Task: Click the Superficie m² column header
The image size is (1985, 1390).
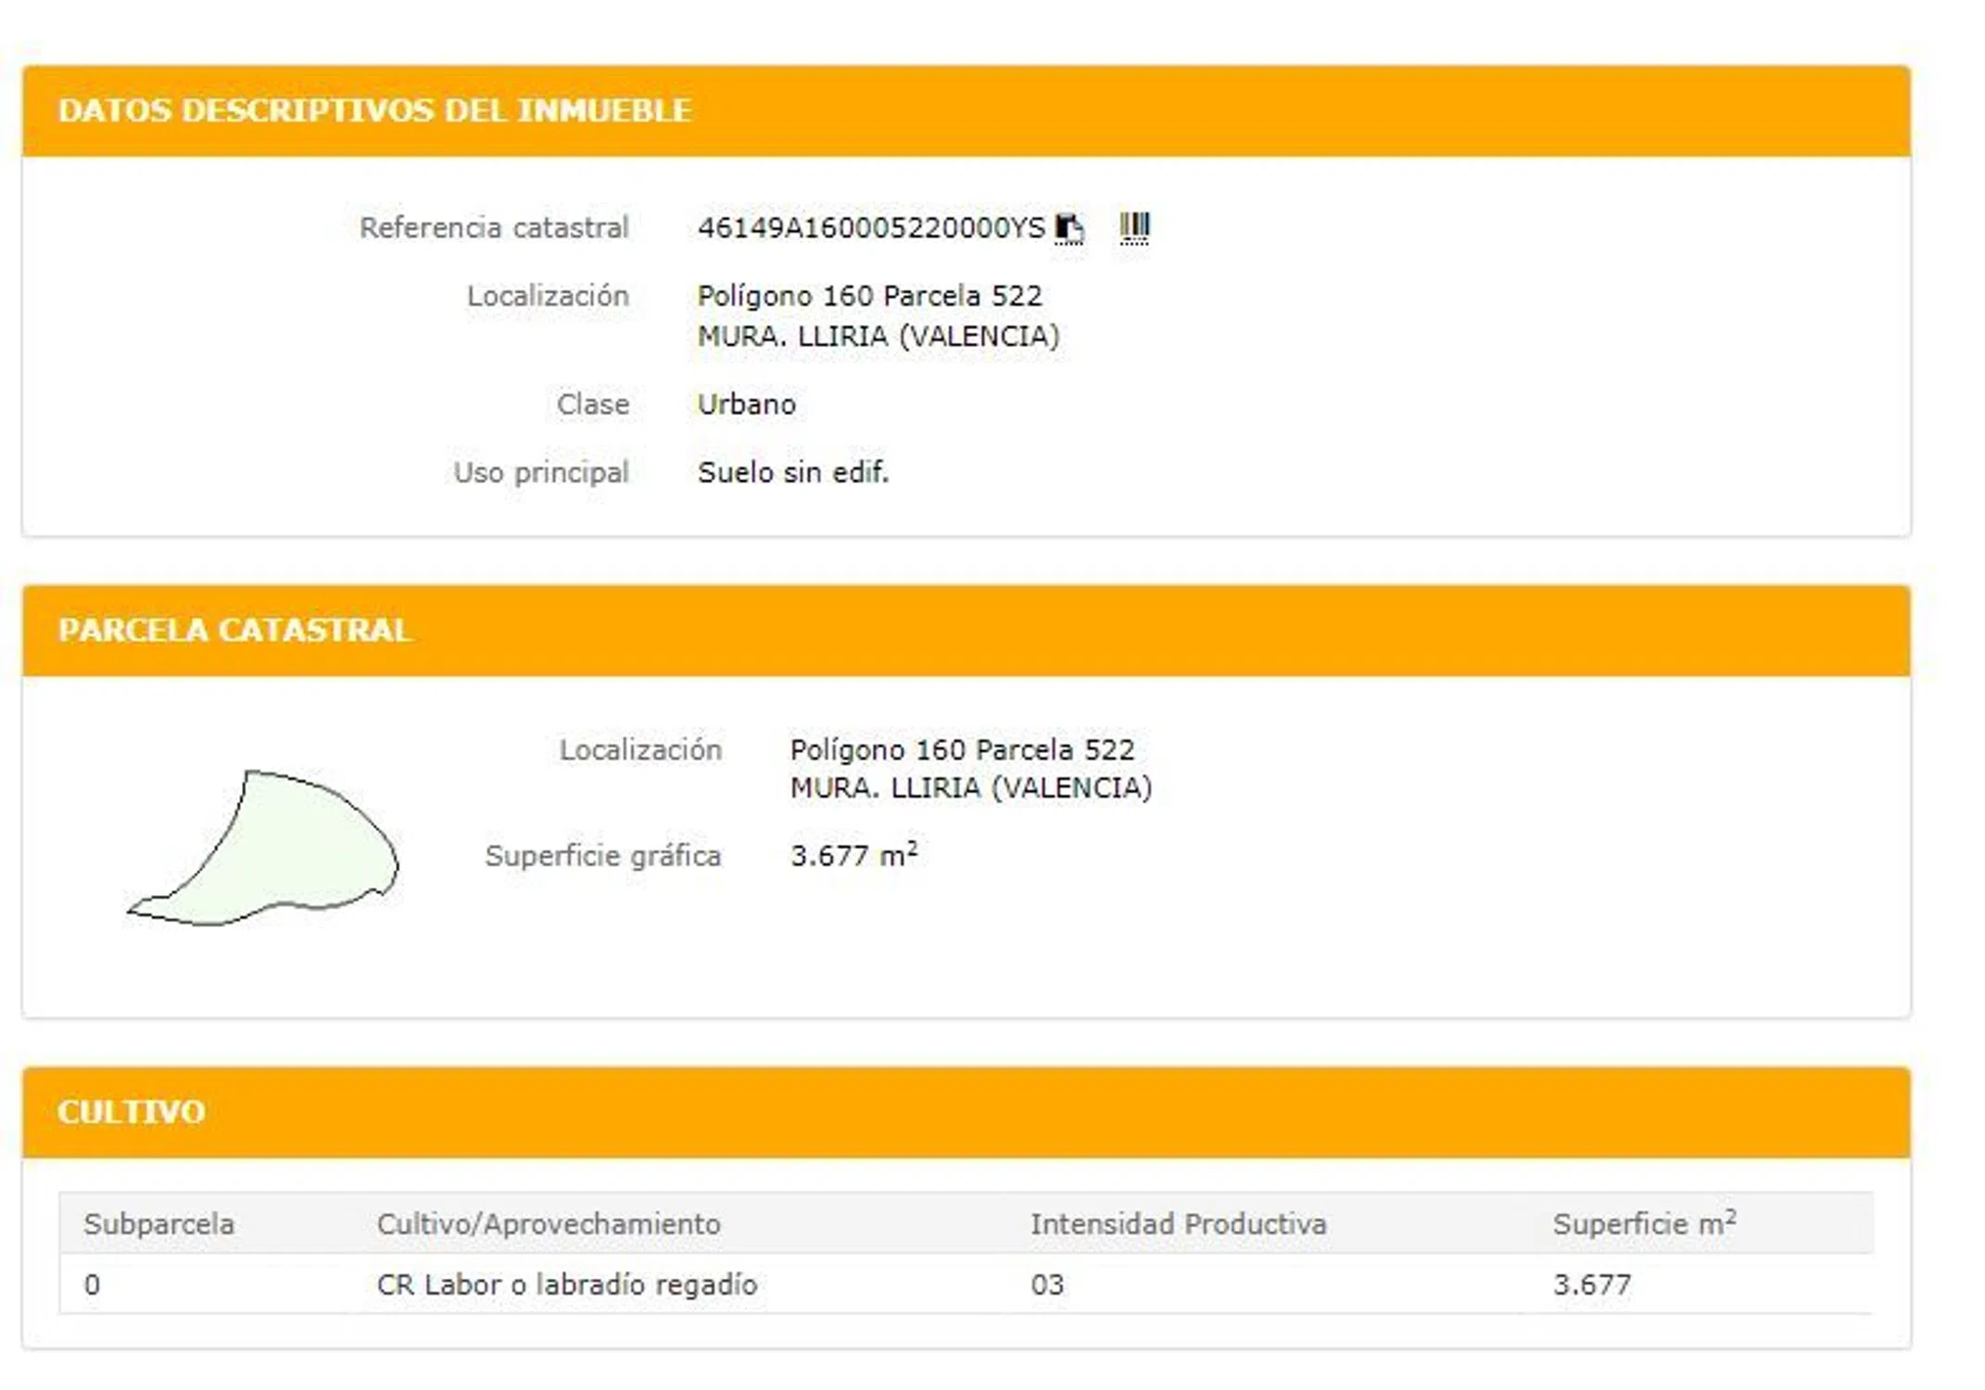Action: [x=1643, y=1224]
